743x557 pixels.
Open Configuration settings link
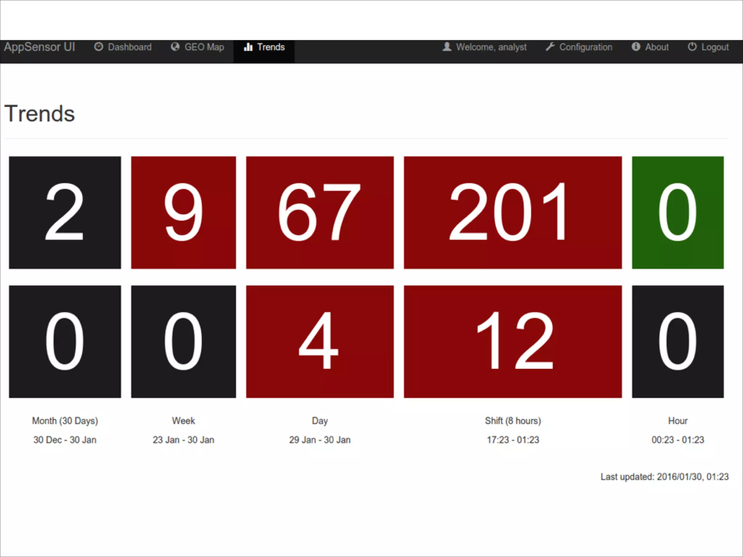(586, 47)
